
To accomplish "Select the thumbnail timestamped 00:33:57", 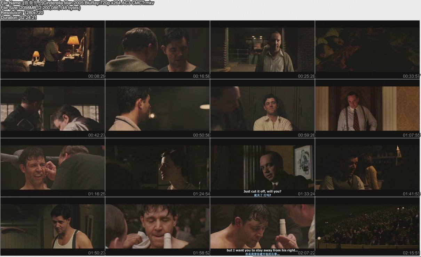I will (367, 49).
